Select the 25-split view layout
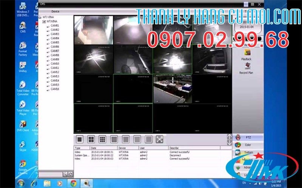Viewport: 302px width, 188px height. [126, 139]
